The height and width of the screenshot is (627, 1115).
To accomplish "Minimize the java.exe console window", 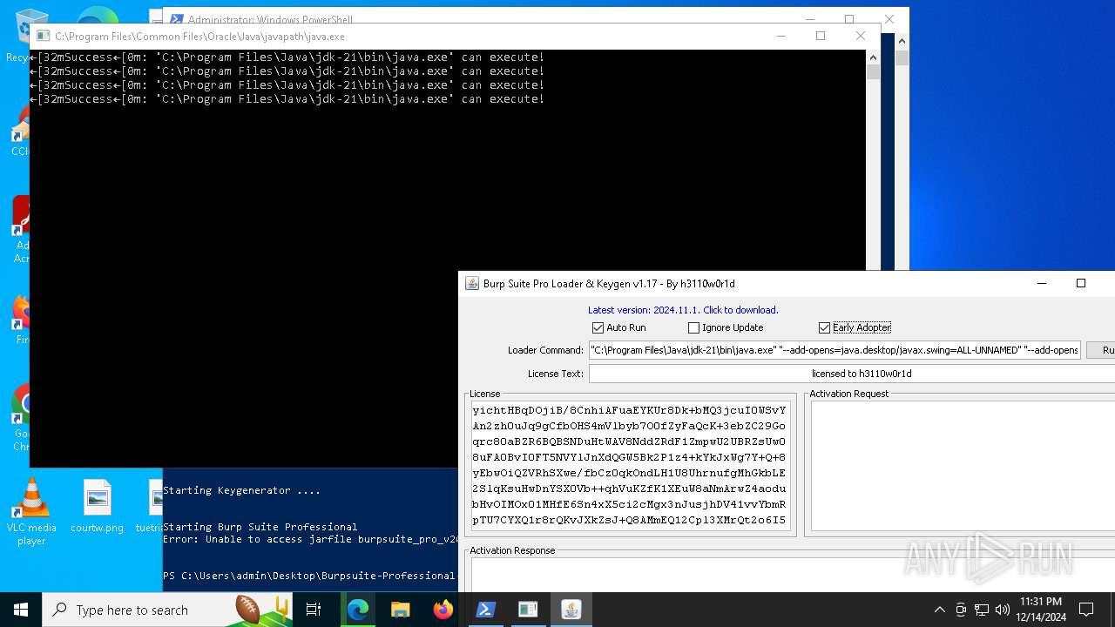I will coord(781,36).
